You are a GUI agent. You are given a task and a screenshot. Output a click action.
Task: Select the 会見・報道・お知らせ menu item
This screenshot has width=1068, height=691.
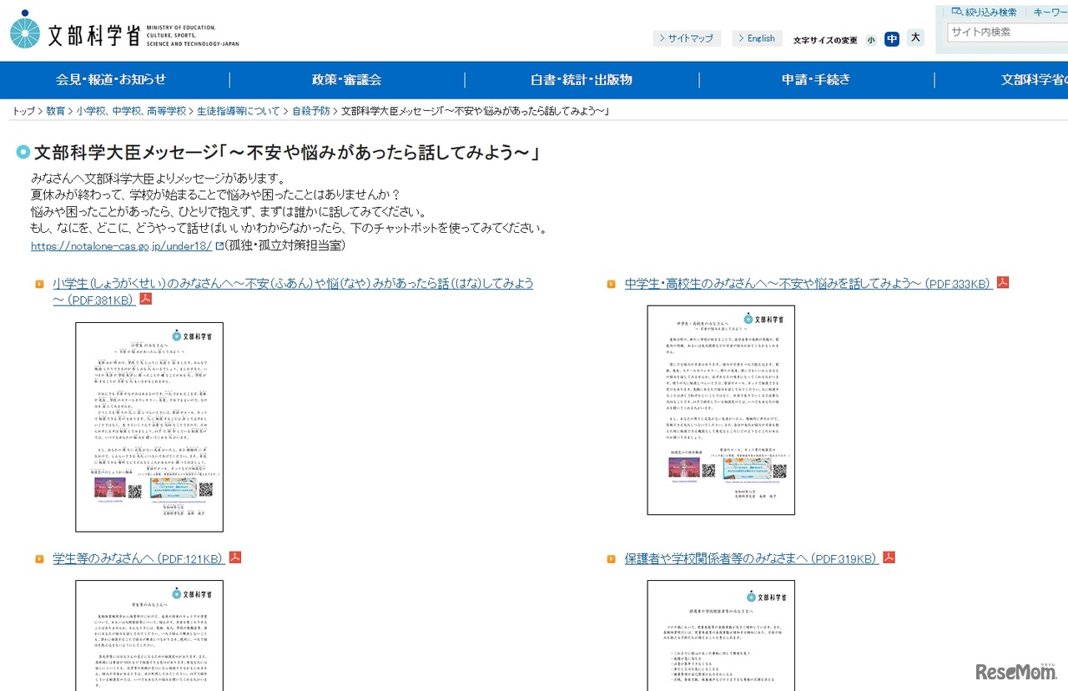111,80
